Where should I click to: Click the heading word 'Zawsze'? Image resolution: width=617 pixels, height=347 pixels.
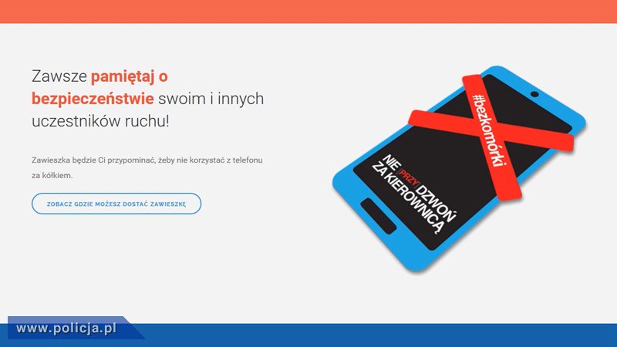[59, 76]
